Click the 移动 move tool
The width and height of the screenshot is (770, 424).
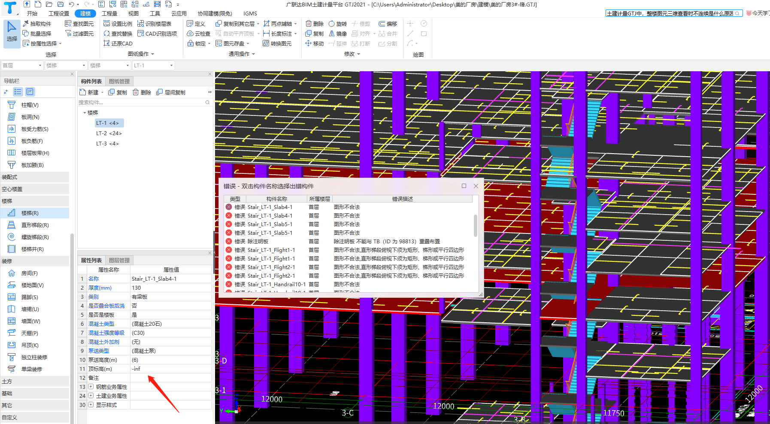coord(315,43)
